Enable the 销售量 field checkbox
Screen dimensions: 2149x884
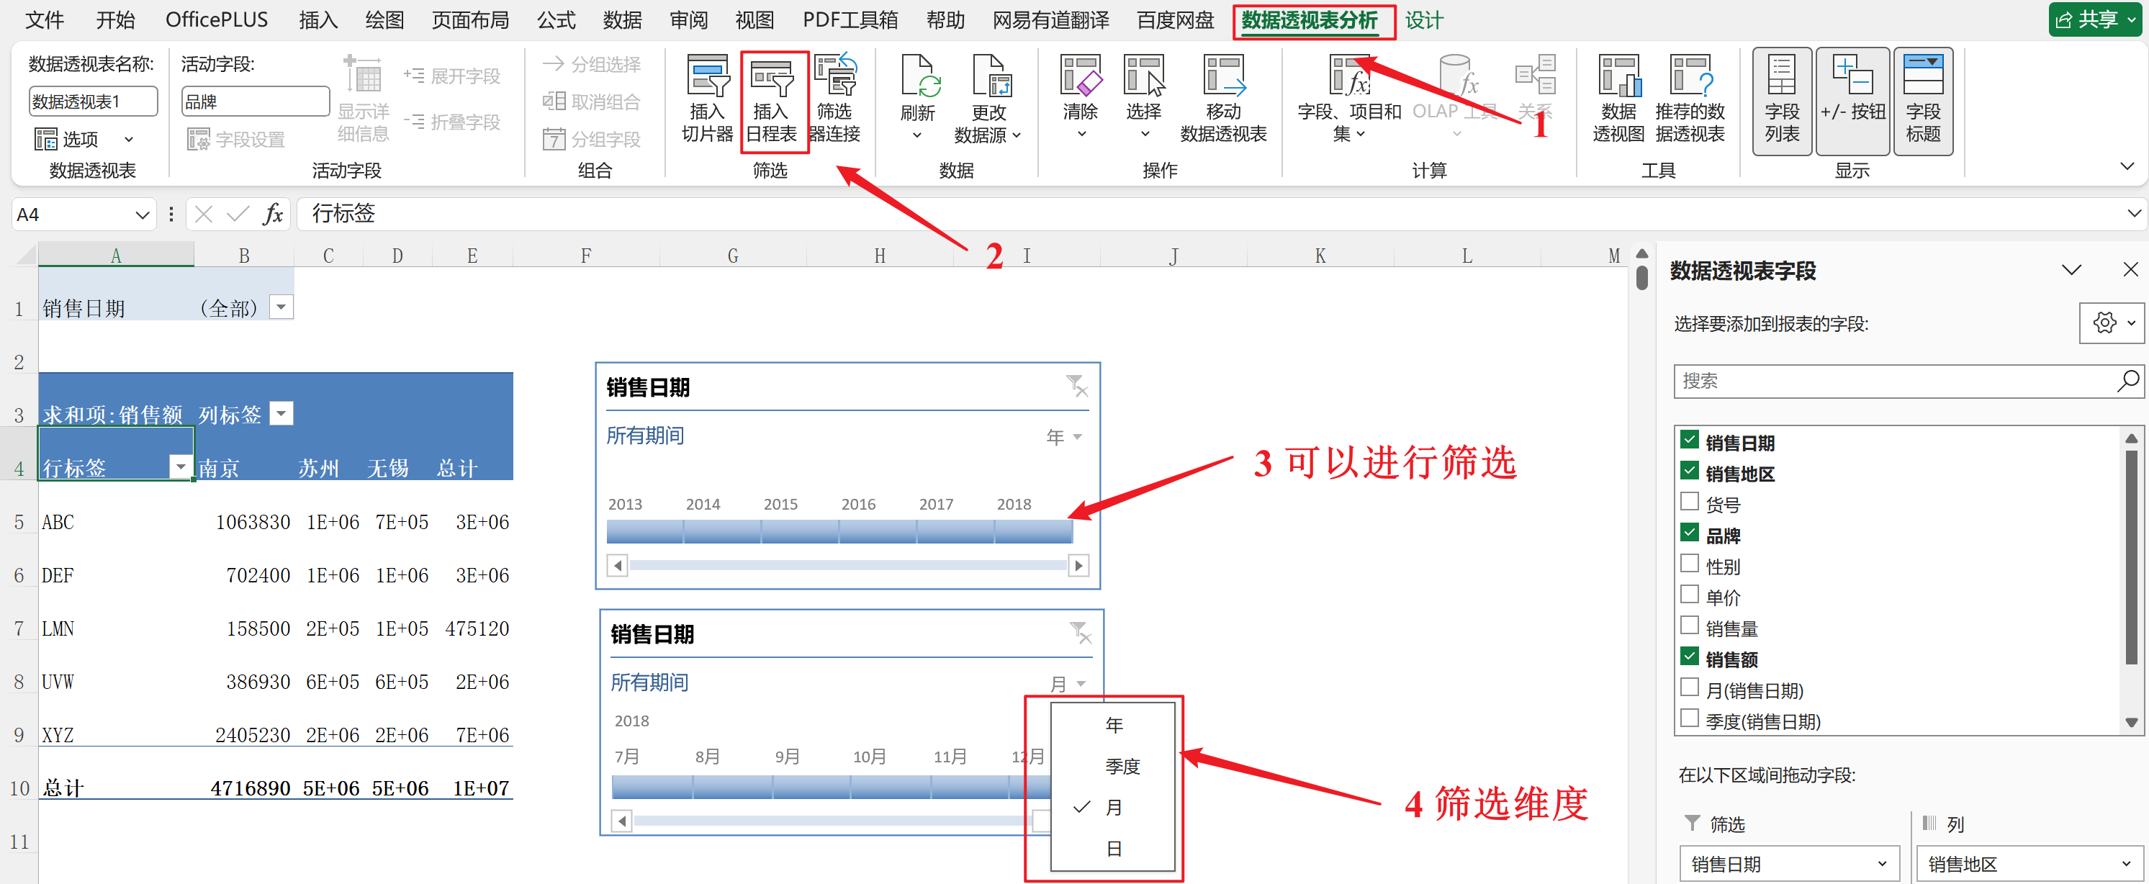(1690, 626)
